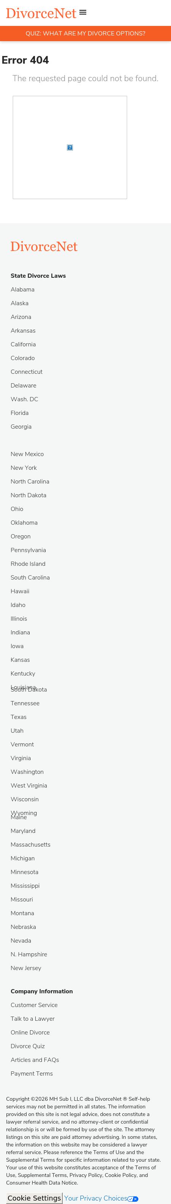Select California divorce laws
Screen dimensions: 171x1204
tap(23, 344)
